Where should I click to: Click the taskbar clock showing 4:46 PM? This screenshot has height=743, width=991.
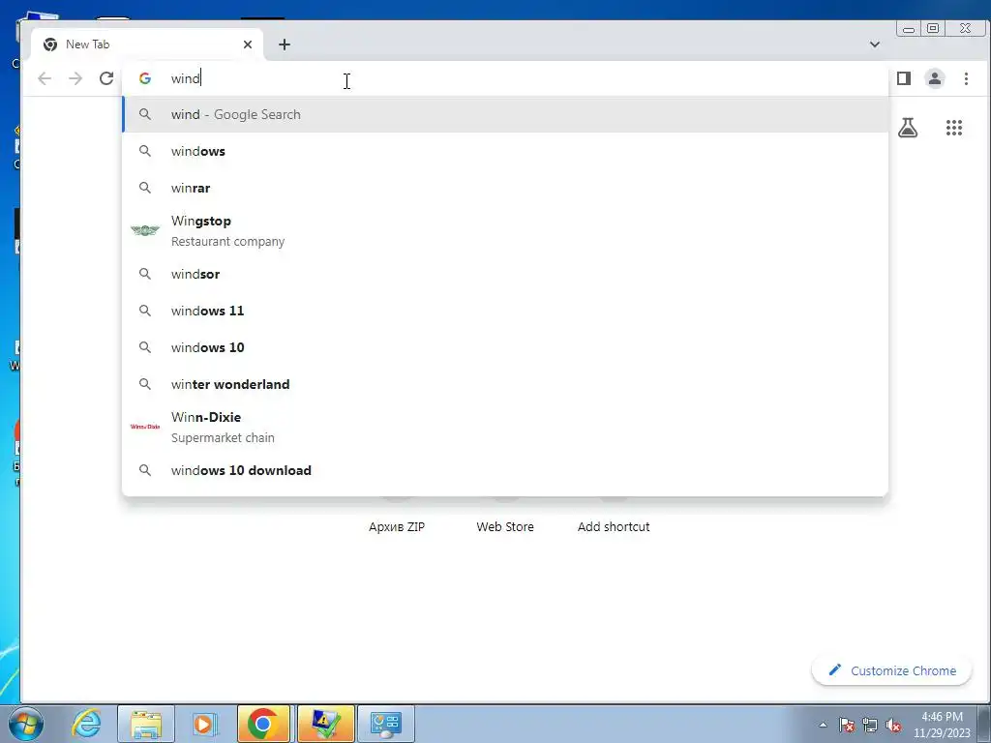tap(942, 725)
